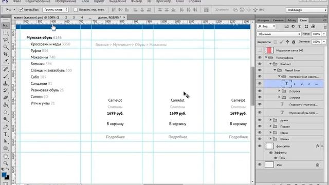The width and height of the screenshot is (329, 185).
Task: Hide the Контент group
Action: click(260, 64)
